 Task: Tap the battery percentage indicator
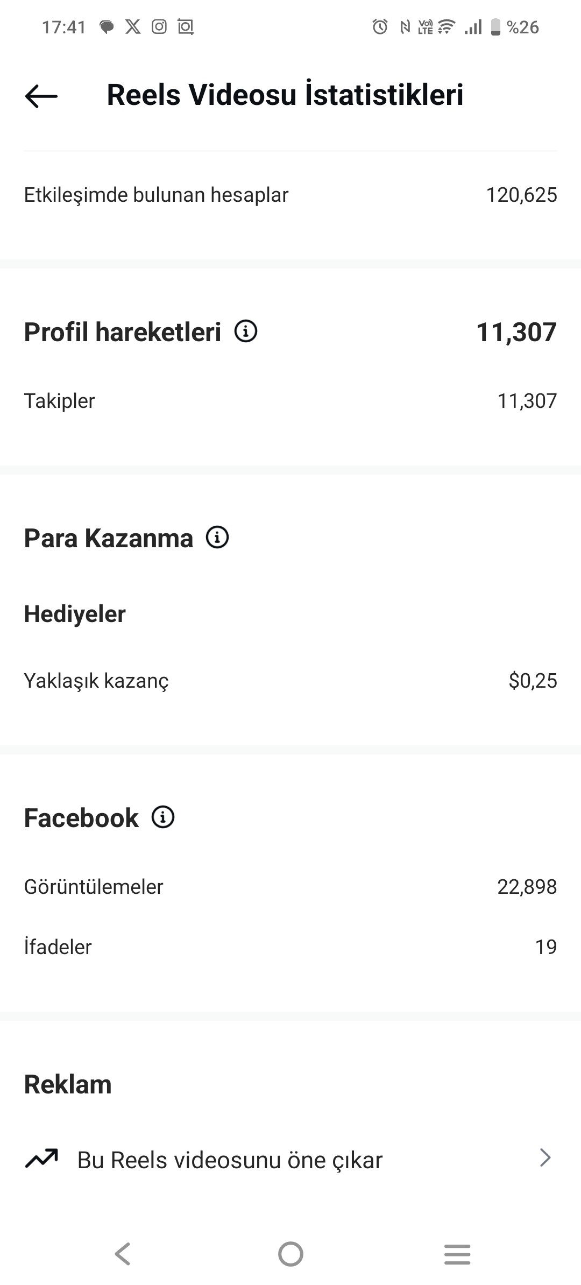[522, 27]
